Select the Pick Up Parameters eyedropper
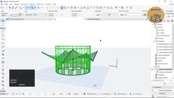174x98 pixels. (x=13, y=8)
